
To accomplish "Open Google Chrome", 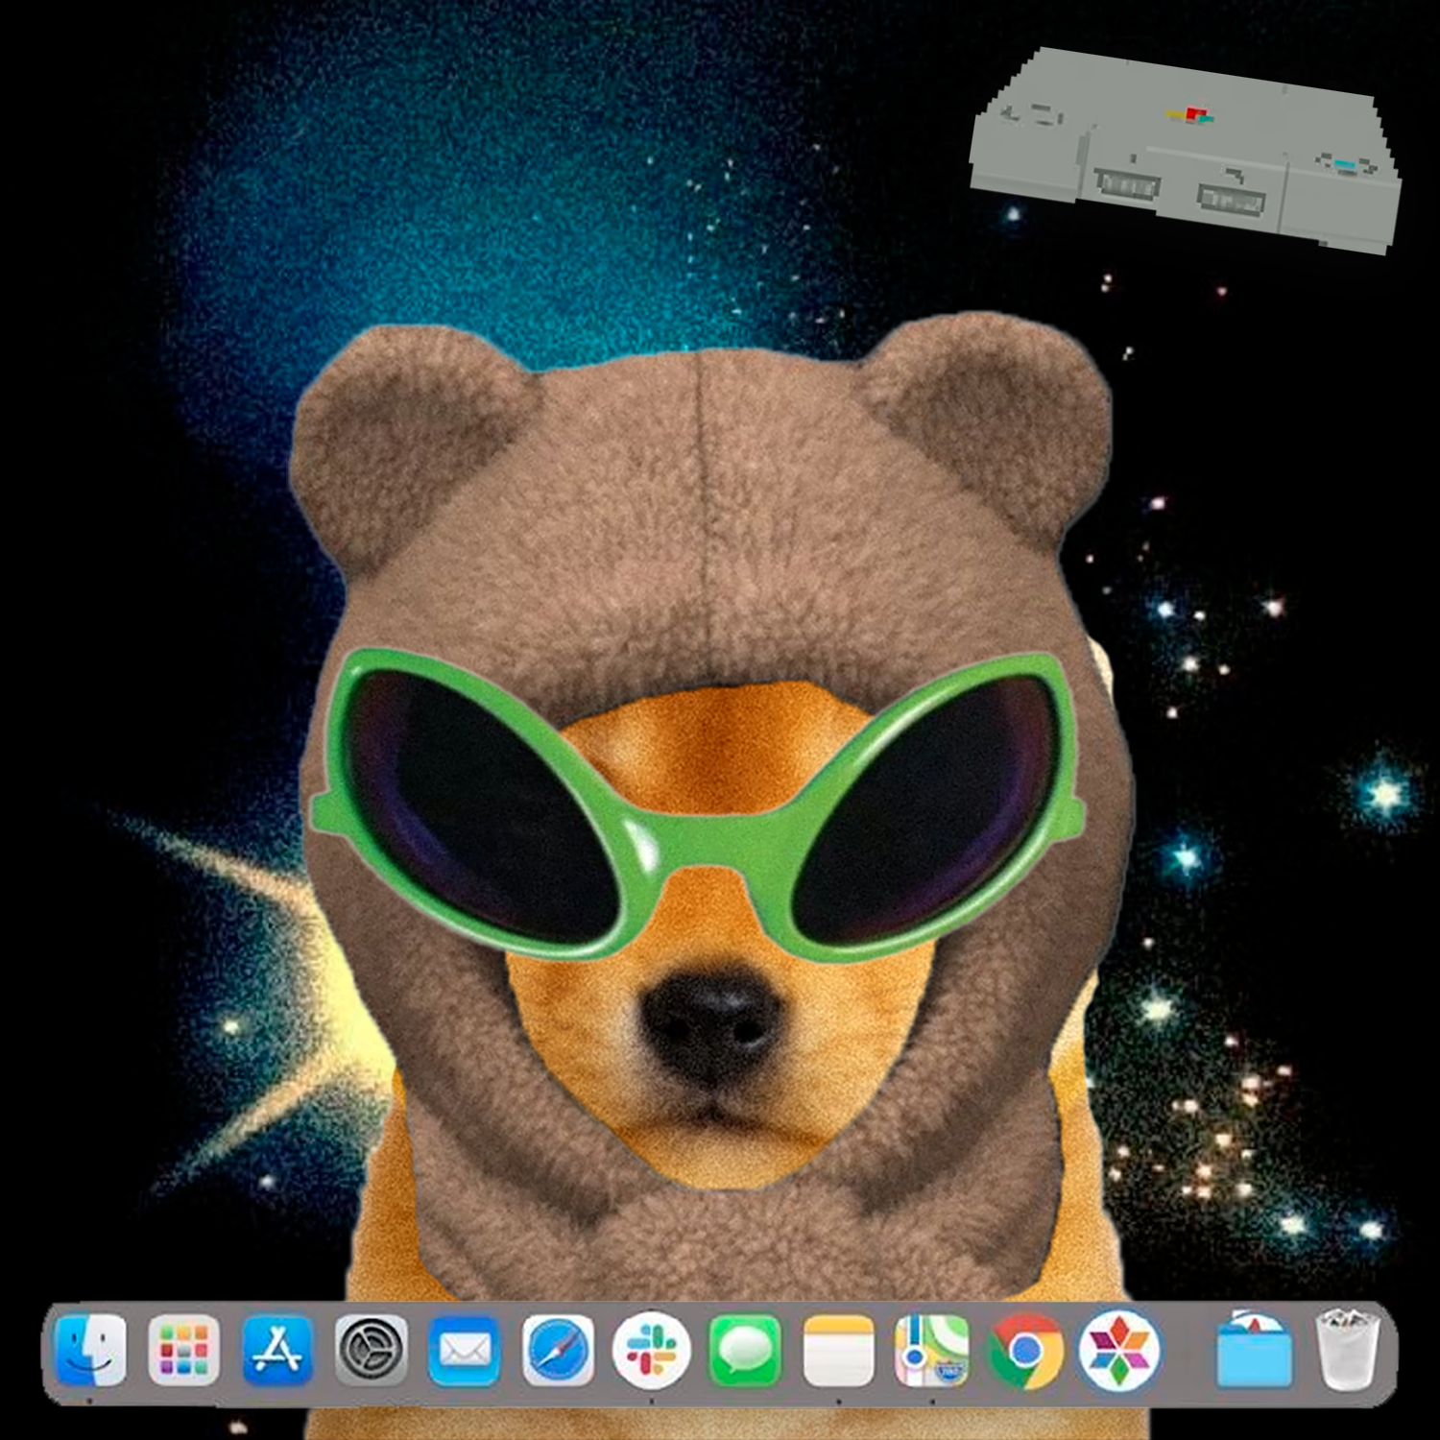I will click(x=1026, y=1351).
